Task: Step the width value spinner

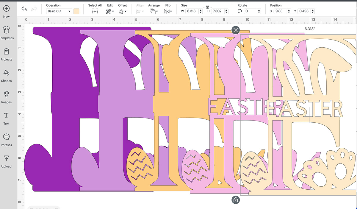Action: pos(201,11)
